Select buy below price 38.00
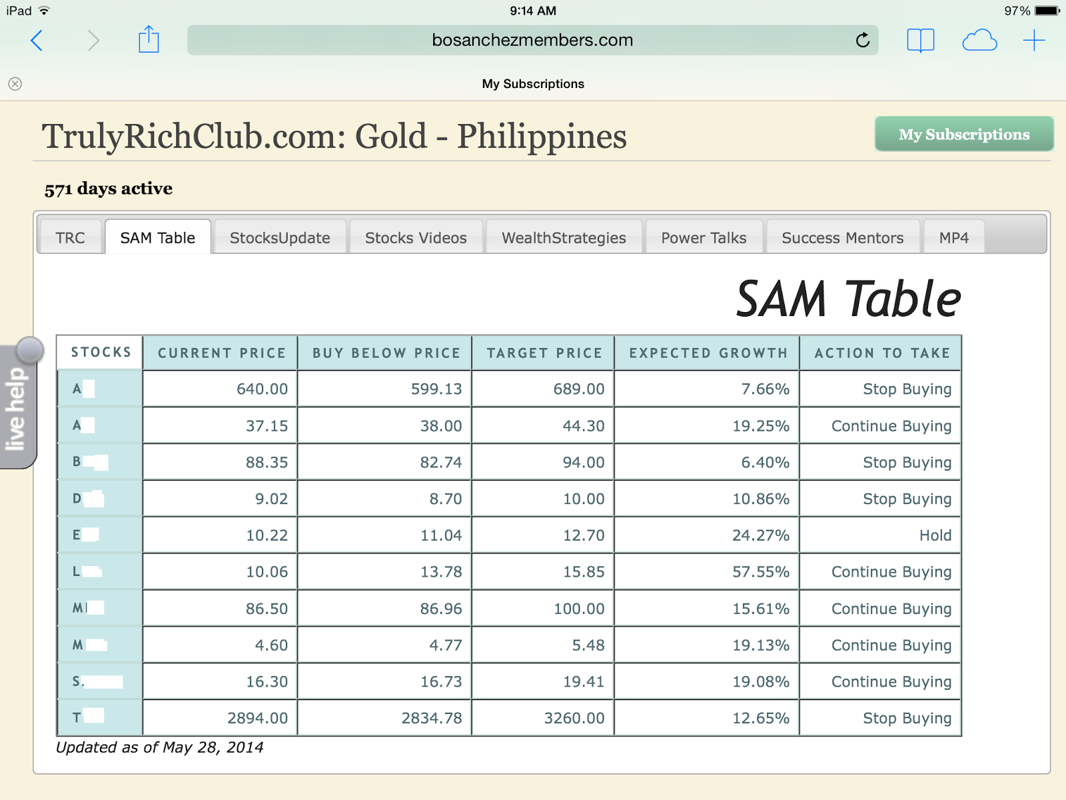This screenshot has height=800, width=1066. [385, 425]
